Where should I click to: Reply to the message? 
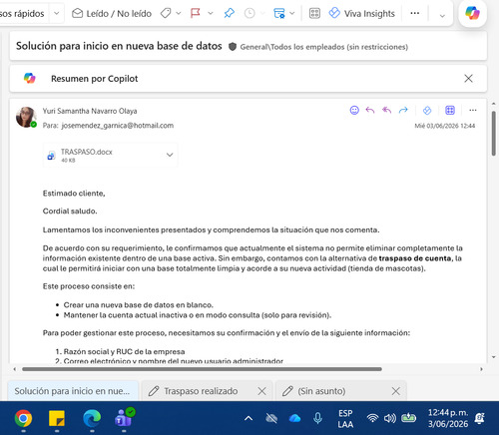[x=370, y=110]
